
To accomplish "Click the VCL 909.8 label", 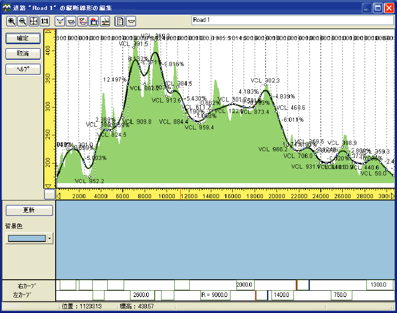I will tap(137, 122).
